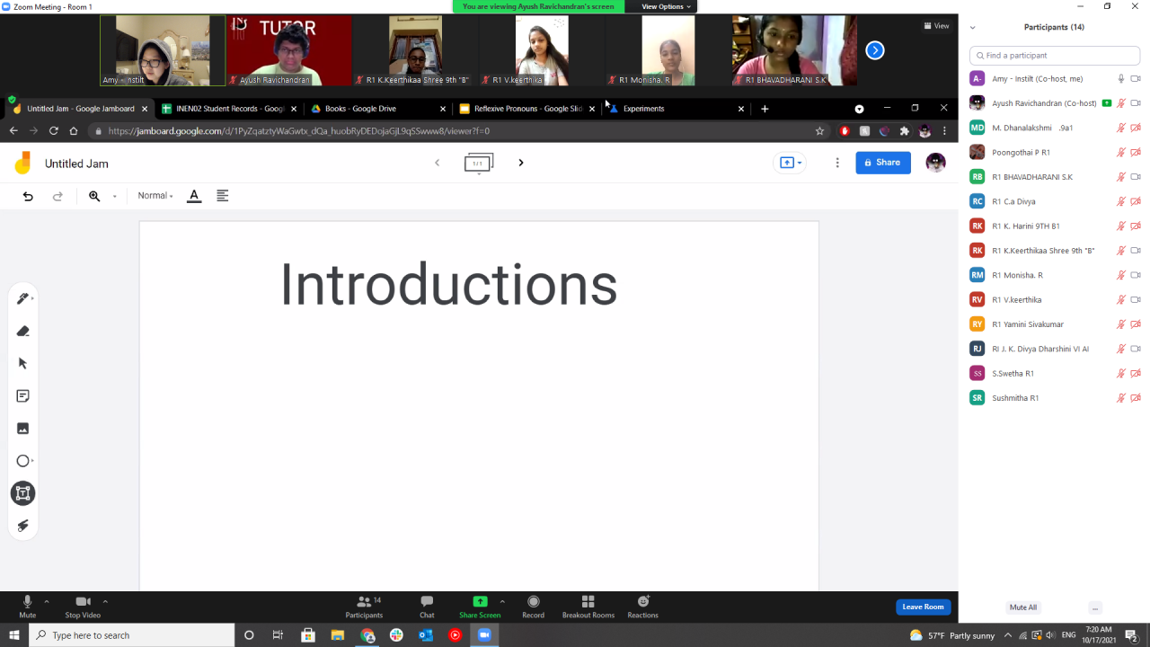Image resolution: width=1150 pixels, height=647 pixels.
Task: Switch to the Experiments tab
Action: tap(676, 109)
